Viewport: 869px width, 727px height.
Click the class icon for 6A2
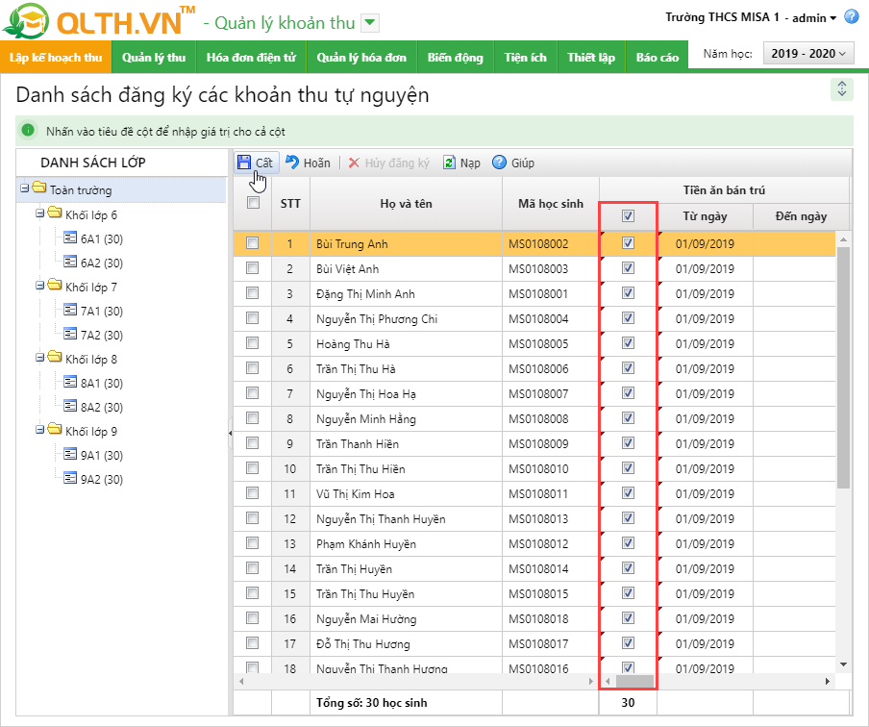pyautogui.click(x=70, y=263)
